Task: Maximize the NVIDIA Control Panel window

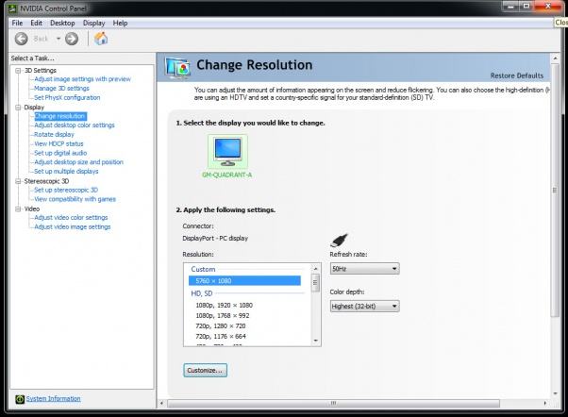Action: [526, 7]
